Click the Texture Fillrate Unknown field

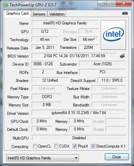click(109, 88)
